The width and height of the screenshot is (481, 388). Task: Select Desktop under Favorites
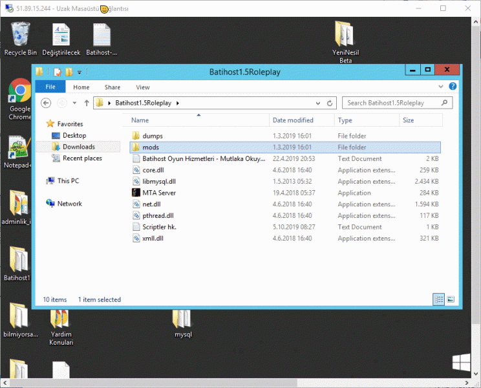click(69, 135)
